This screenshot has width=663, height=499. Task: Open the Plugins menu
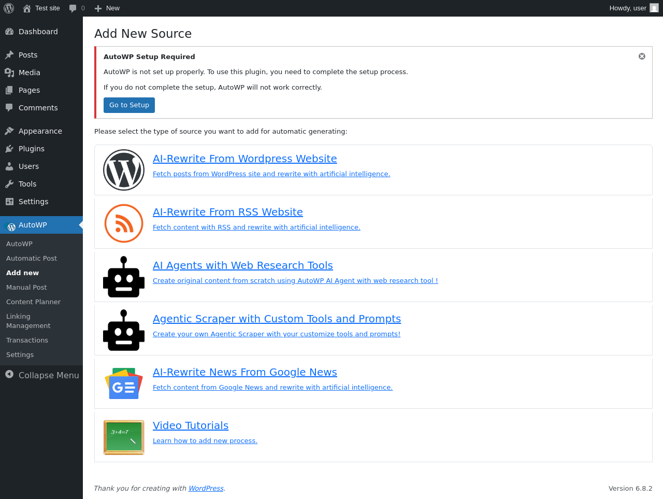(x=32, y=149)
